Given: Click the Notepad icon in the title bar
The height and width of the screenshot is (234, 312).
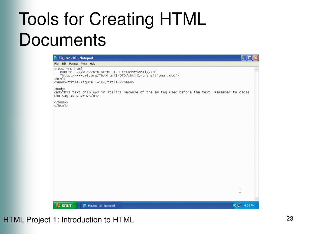Looking at the screenshot, I should [x=55, y=58].
